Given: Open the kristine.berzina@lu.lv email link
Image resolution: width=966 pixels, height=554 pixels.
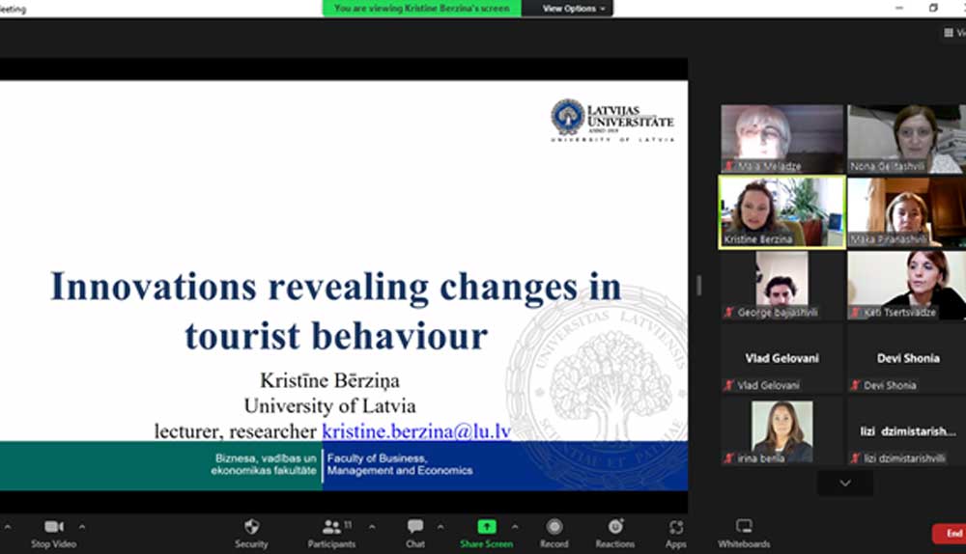Looking at the screenshot, I should pyautogui.click(x=415, y=431).
